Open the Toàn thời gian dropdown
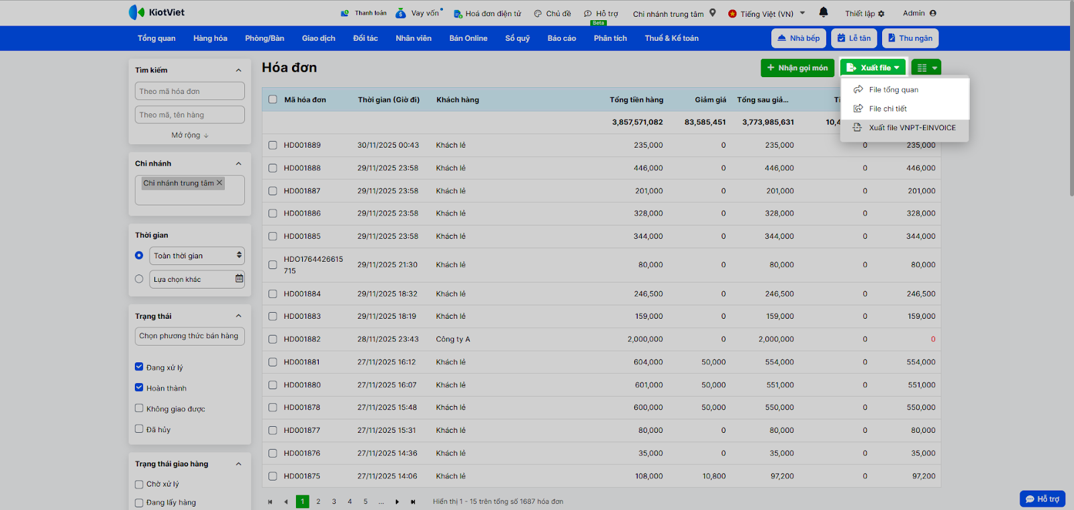 [x=197, y=256]
